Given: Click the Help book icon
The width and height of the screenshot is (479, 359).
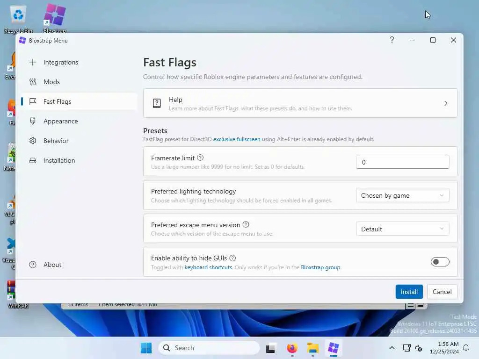Looking at the screenshot, I should click(x=157, y=103).
